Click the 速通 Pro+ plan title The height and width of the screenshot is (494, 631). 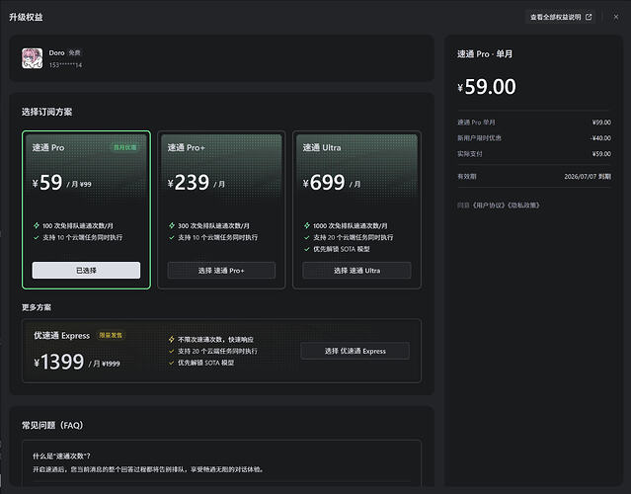(x=187, y=147)
